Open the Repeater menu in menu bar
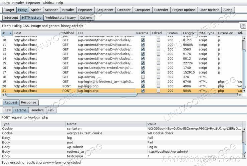The width and height of the screenshot is (247, 166). 33,3
